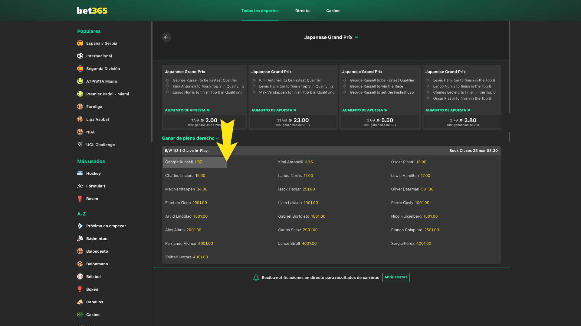Click the bet365 logo

click(92, 11)
